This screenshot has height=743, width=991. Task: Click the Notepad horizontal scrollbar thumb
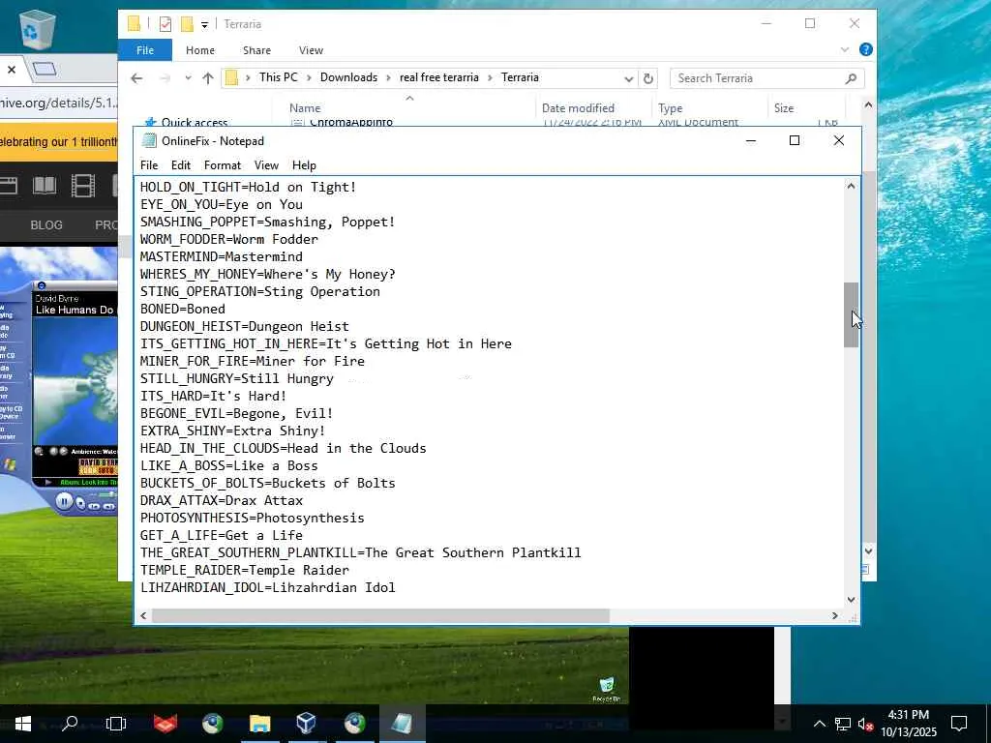tap(380, 615)
